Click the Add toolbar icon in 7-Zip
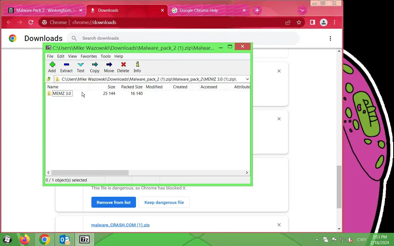 tap(52, 67)
